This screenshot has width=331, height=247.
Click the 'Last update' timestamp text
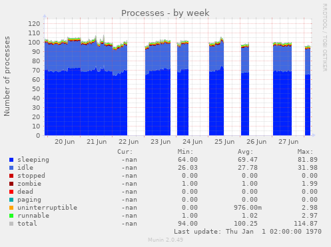point(248,232)
